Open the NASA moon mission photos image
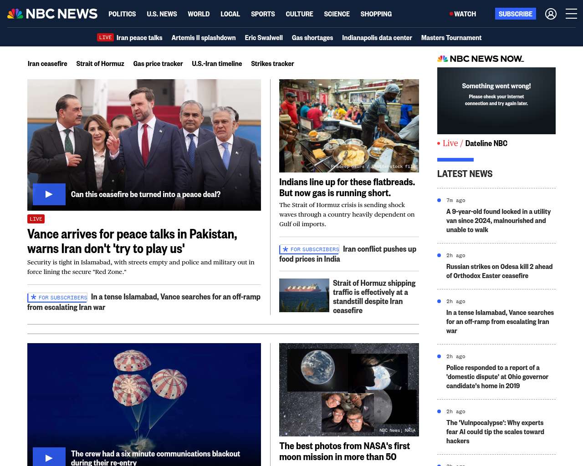The height and width of the screenshot is (466, 583). click(x=349, y=390)
